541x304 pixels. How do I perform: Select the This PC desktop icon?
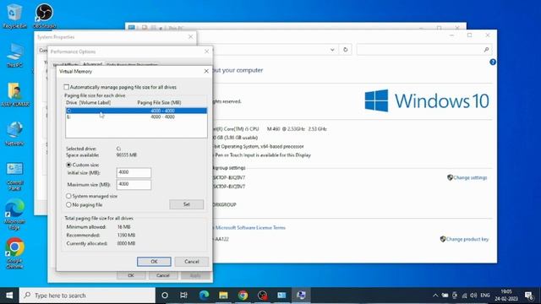coord(14,55)
